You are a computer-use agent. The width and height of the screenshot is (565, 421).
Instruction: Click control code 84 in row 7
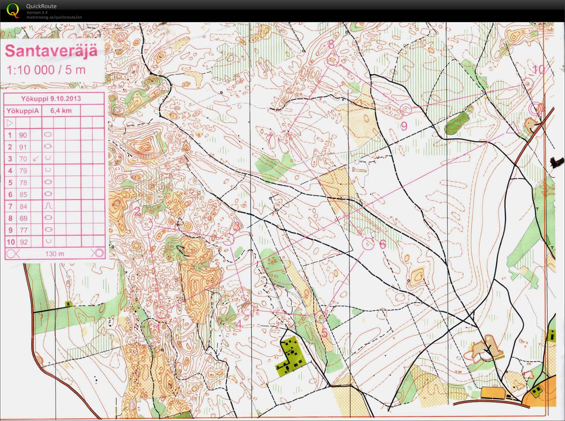(23, 206)
